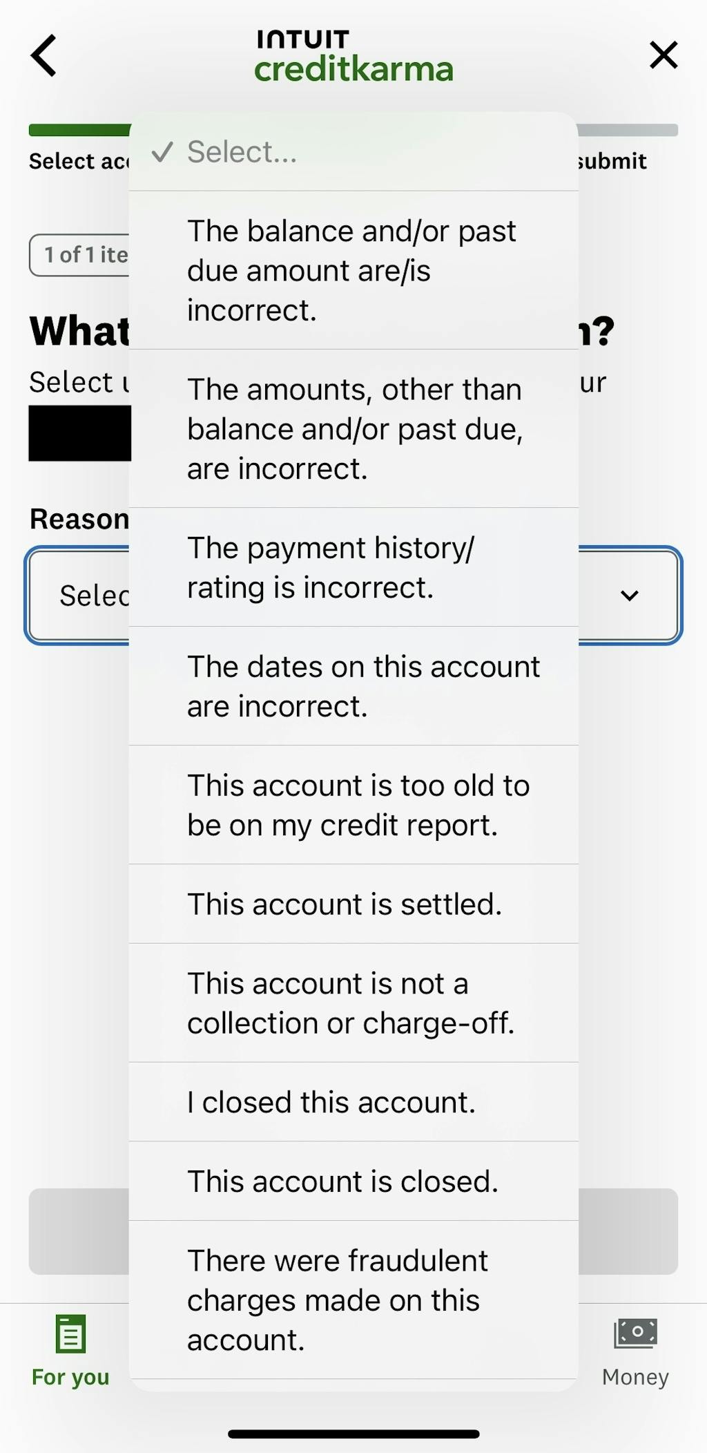Pick 'This account is closed' option

point(353,1181)
